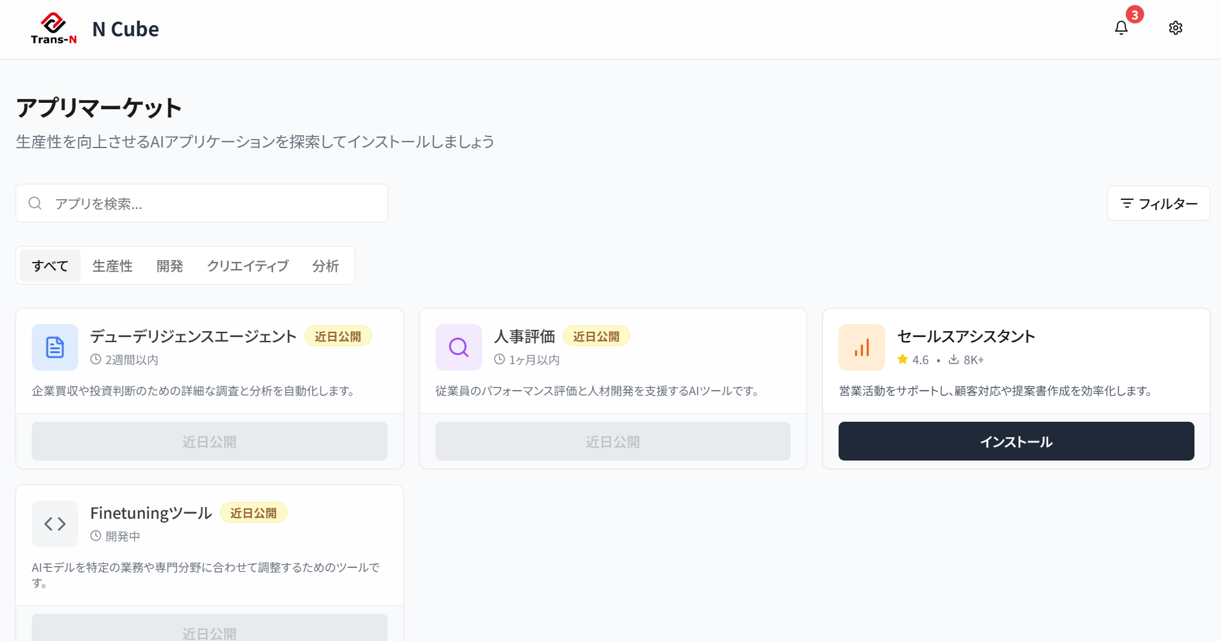Select the セールスアシスタント bar chart icon
The width and height of the screenshot is (1221, 641).
tap(861, 347)
